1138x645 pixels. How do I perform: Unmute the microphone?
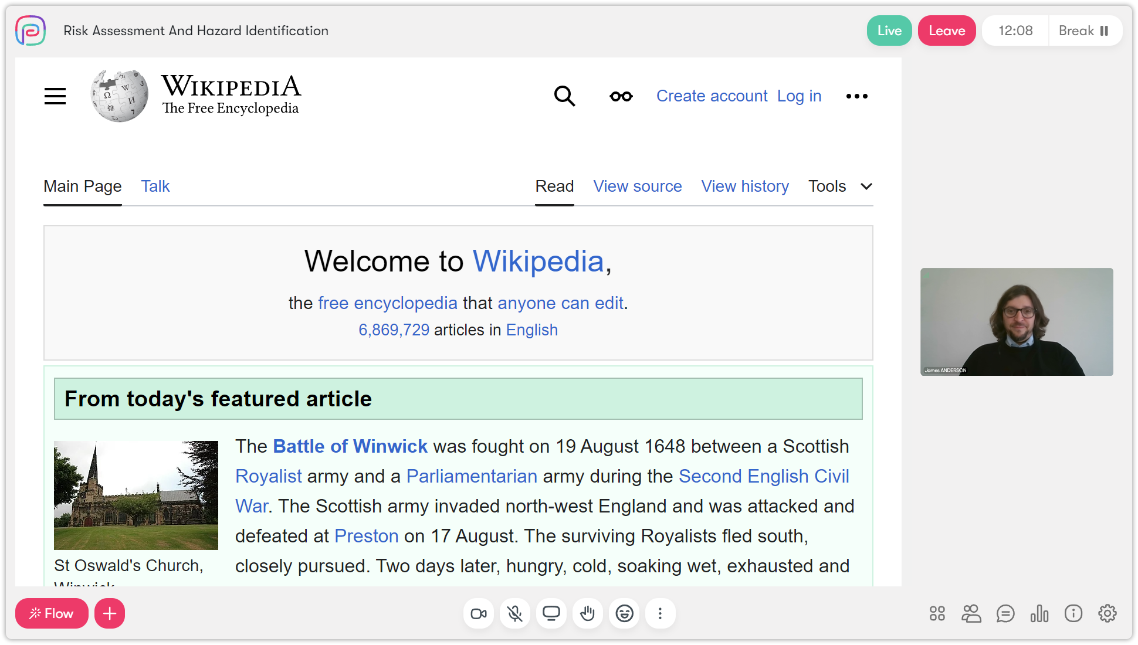click(515, 613)
